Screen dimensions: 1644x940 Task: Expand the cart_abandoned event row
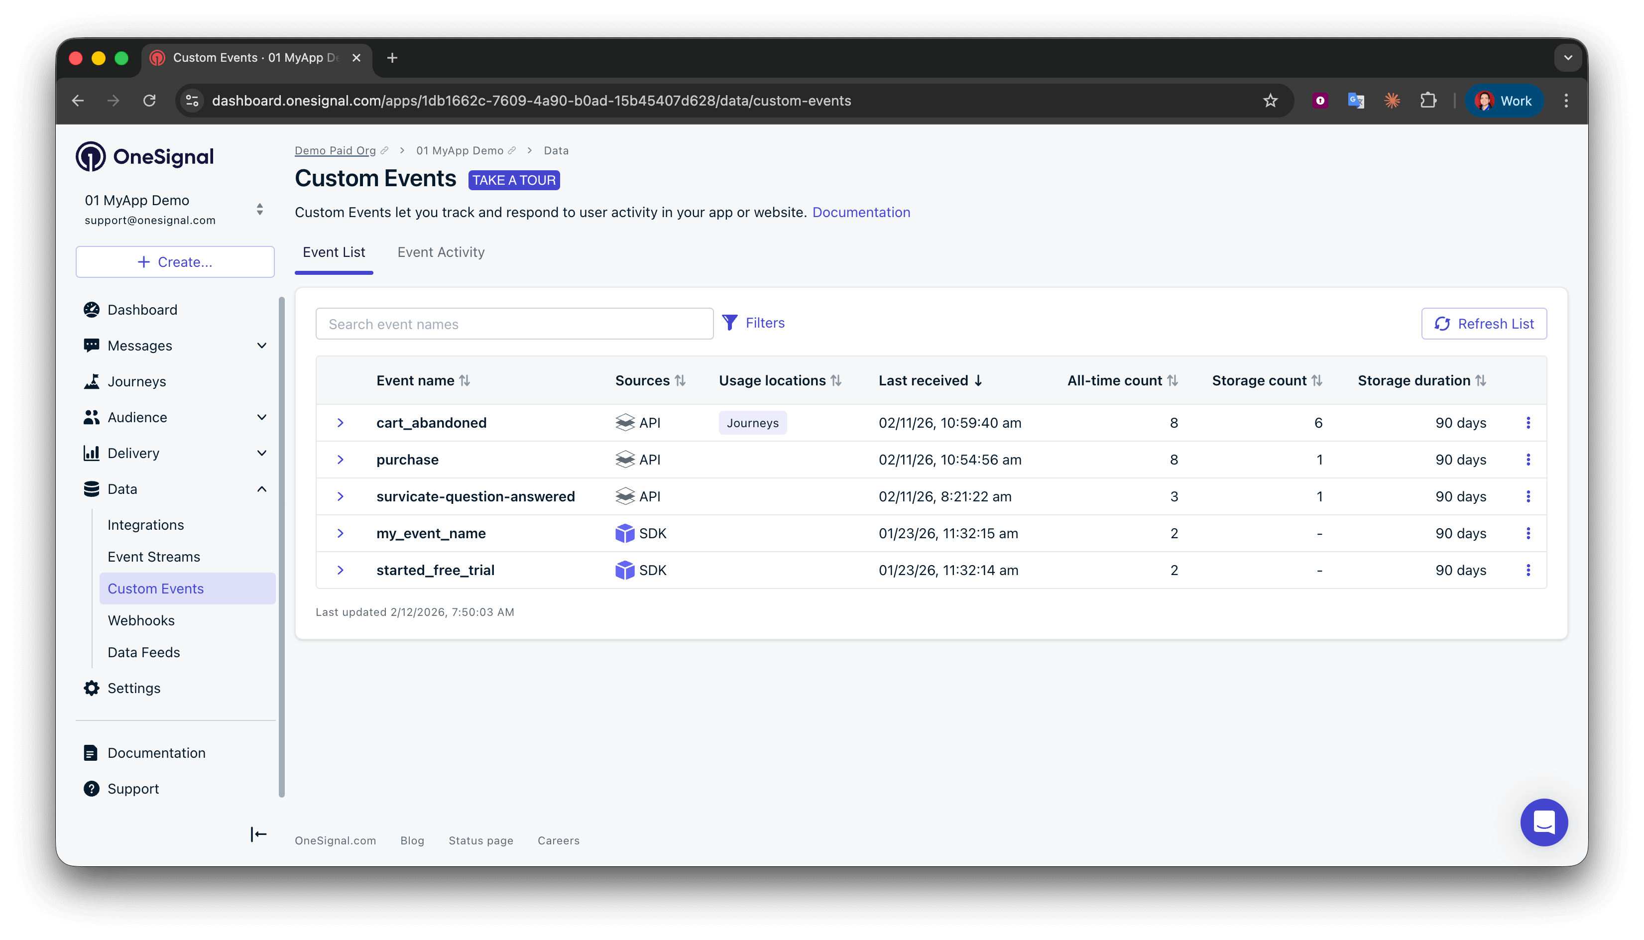pos(340,423)
